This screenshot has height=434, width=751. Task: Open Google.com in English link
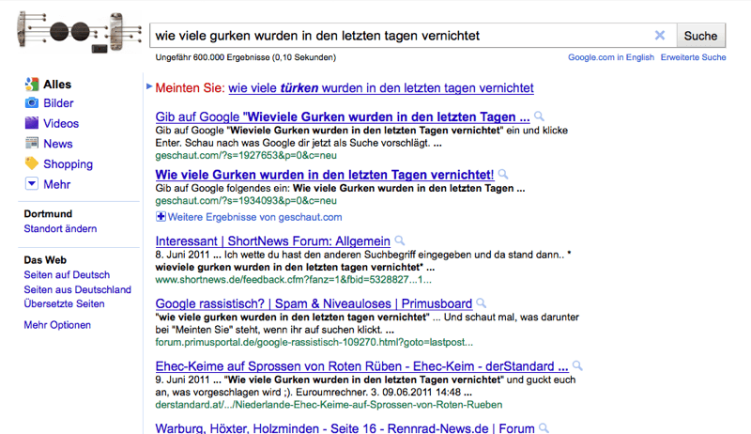click(x=611, y=57)
